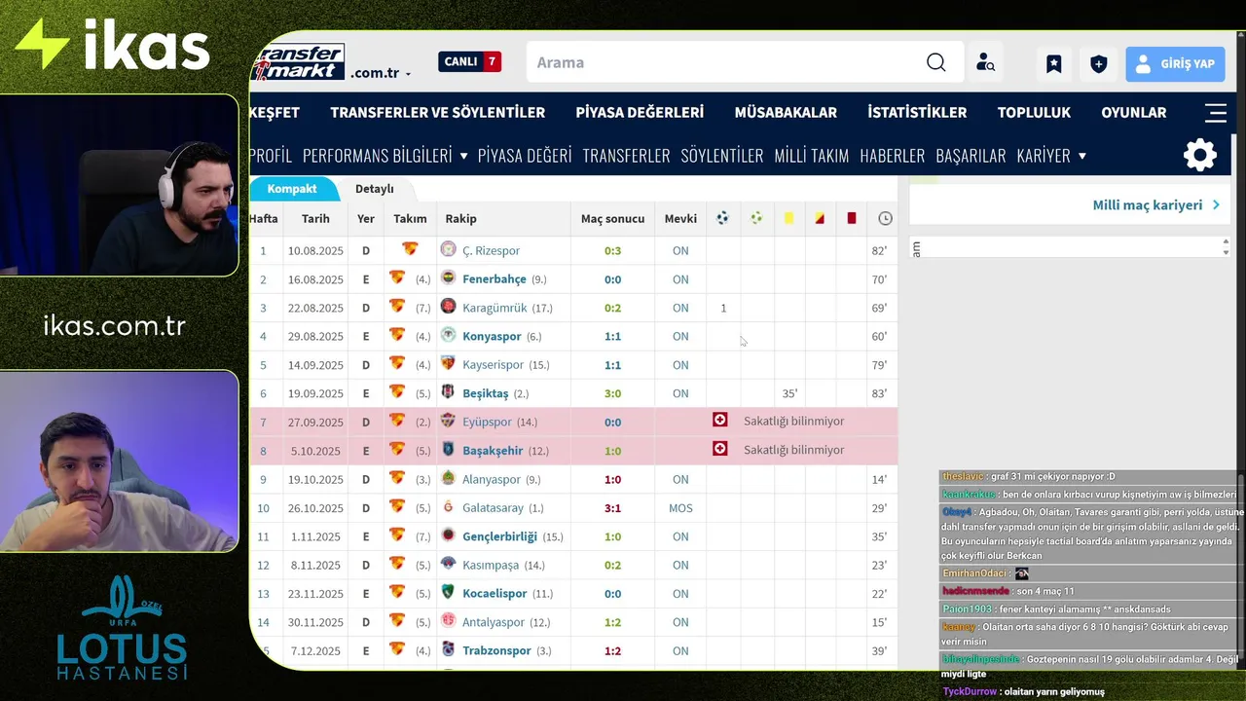Click the settings gear icon
Screen dimensions: 1246x701
click(1200, 156)
